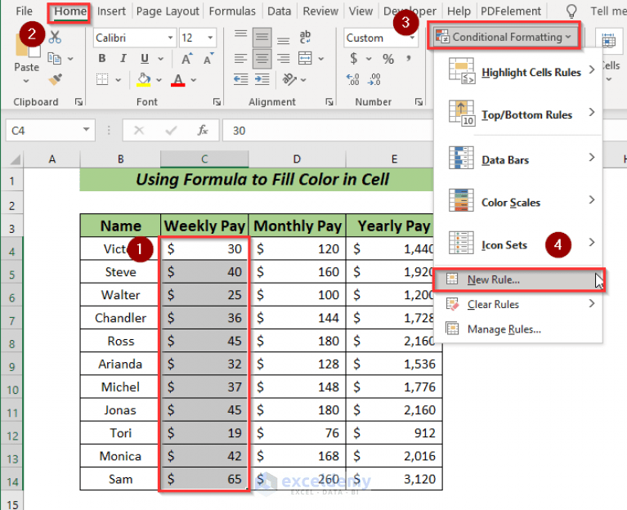Open Data Bars submenu

pos(518,159)
